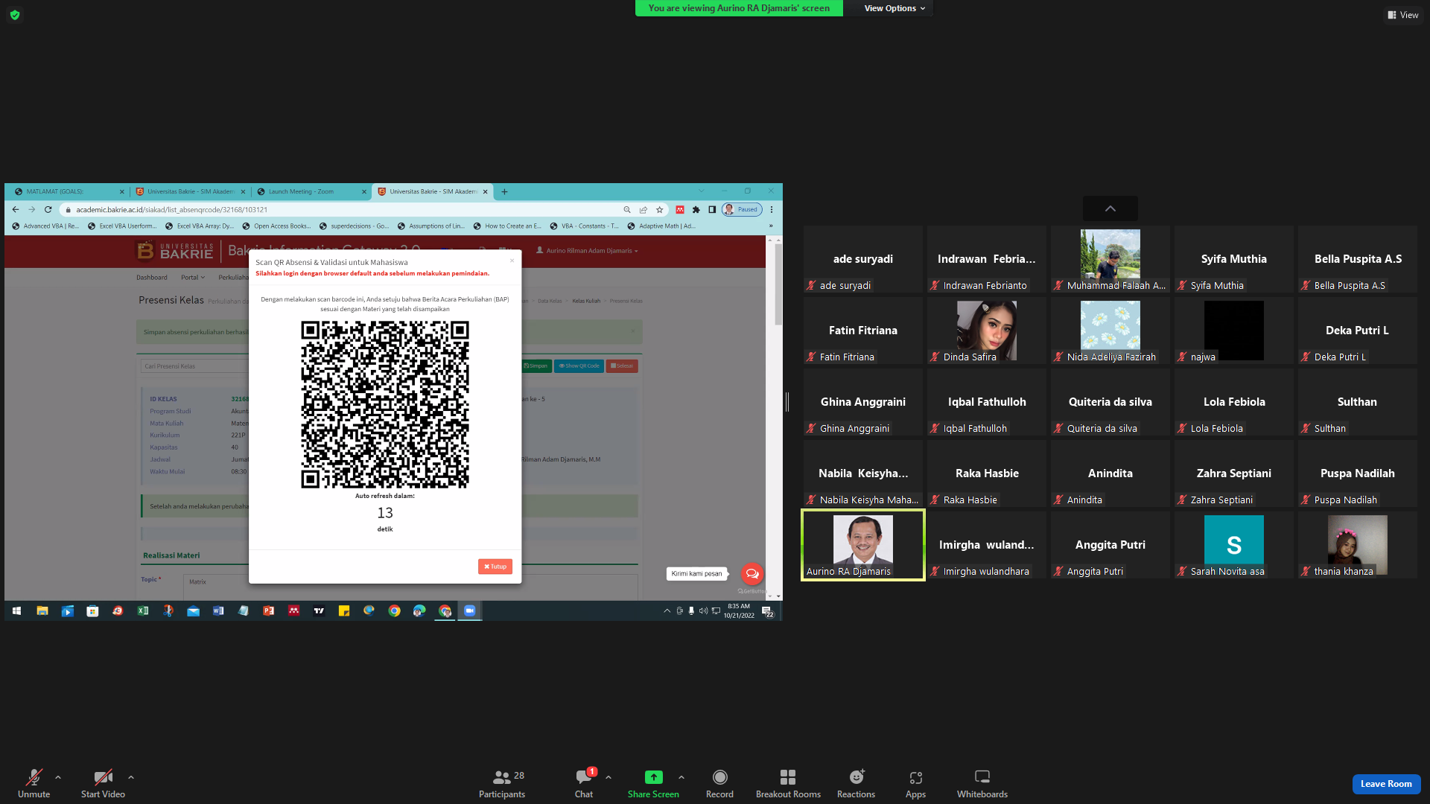Click the green Share Screen button
The width and height of the screenshot is (1430, 804).
653,783
